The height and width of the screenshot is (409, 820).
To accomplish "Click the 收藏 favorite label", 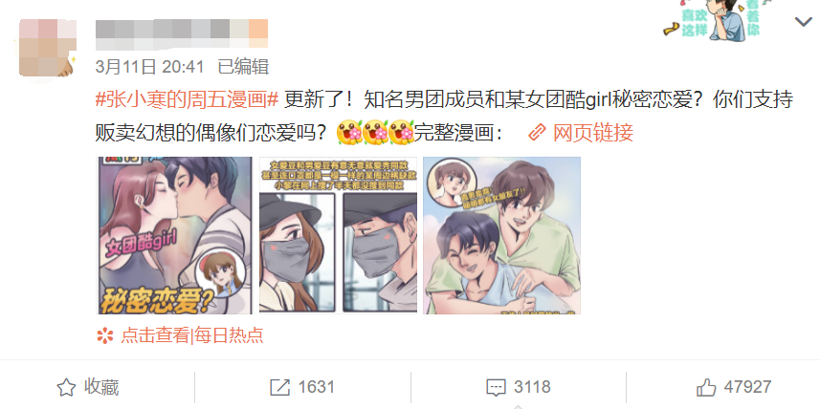I will pyautogui.click(x=101, y=387).
